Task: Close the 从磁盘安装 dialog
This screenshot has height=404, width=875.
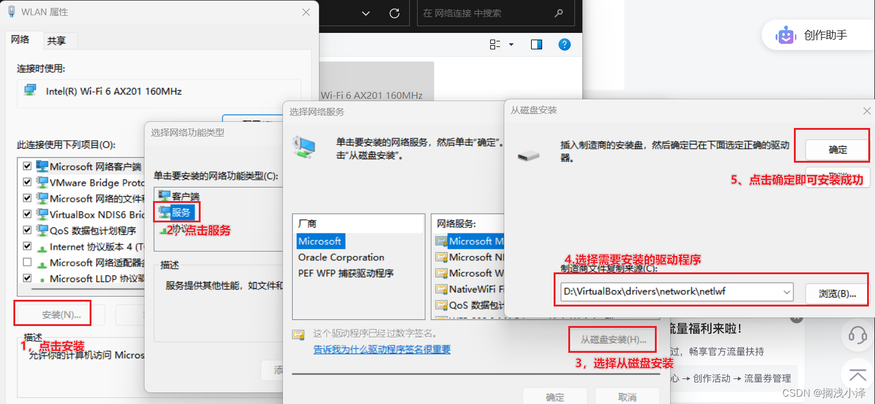Action: tap(866, 110)
